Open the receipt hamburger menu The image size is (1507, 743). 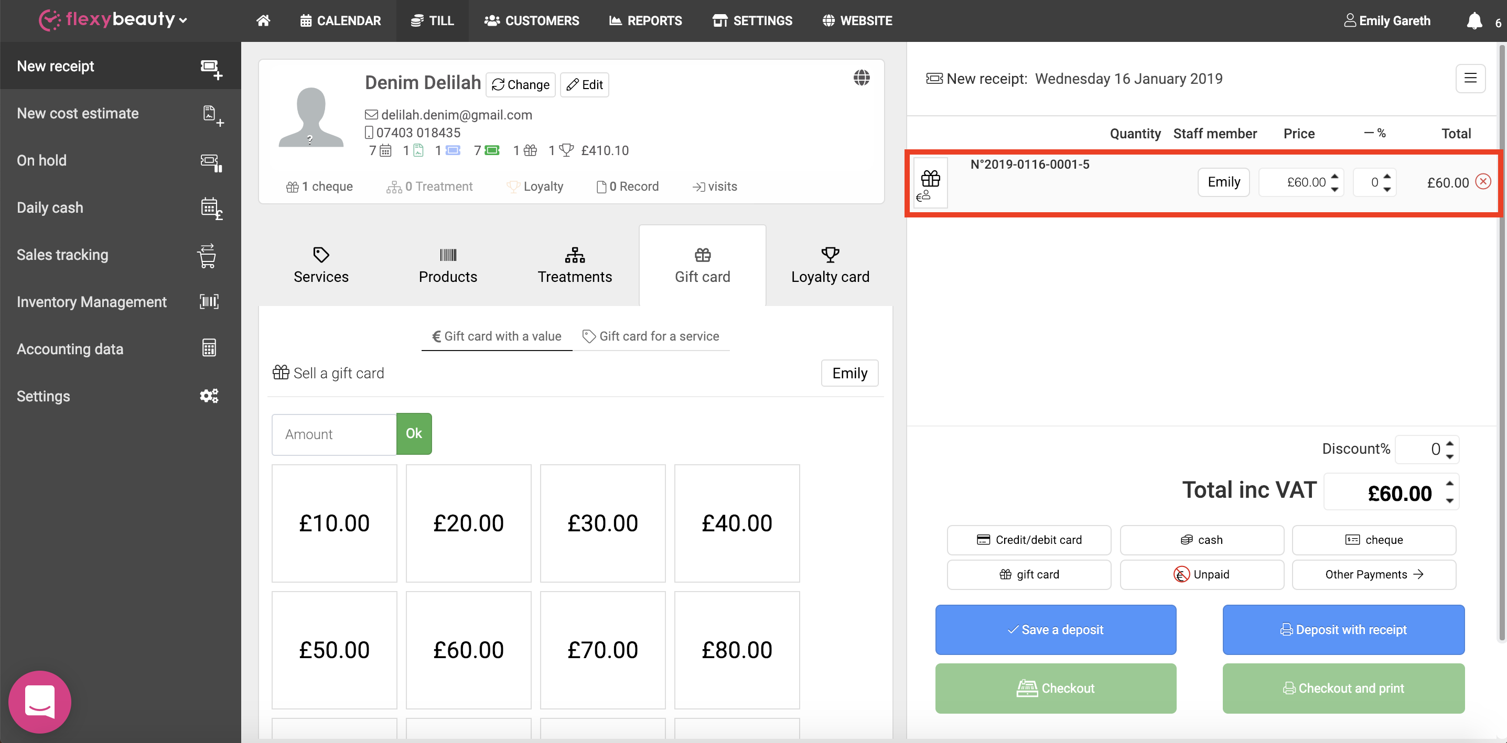tap(1470, 78)
